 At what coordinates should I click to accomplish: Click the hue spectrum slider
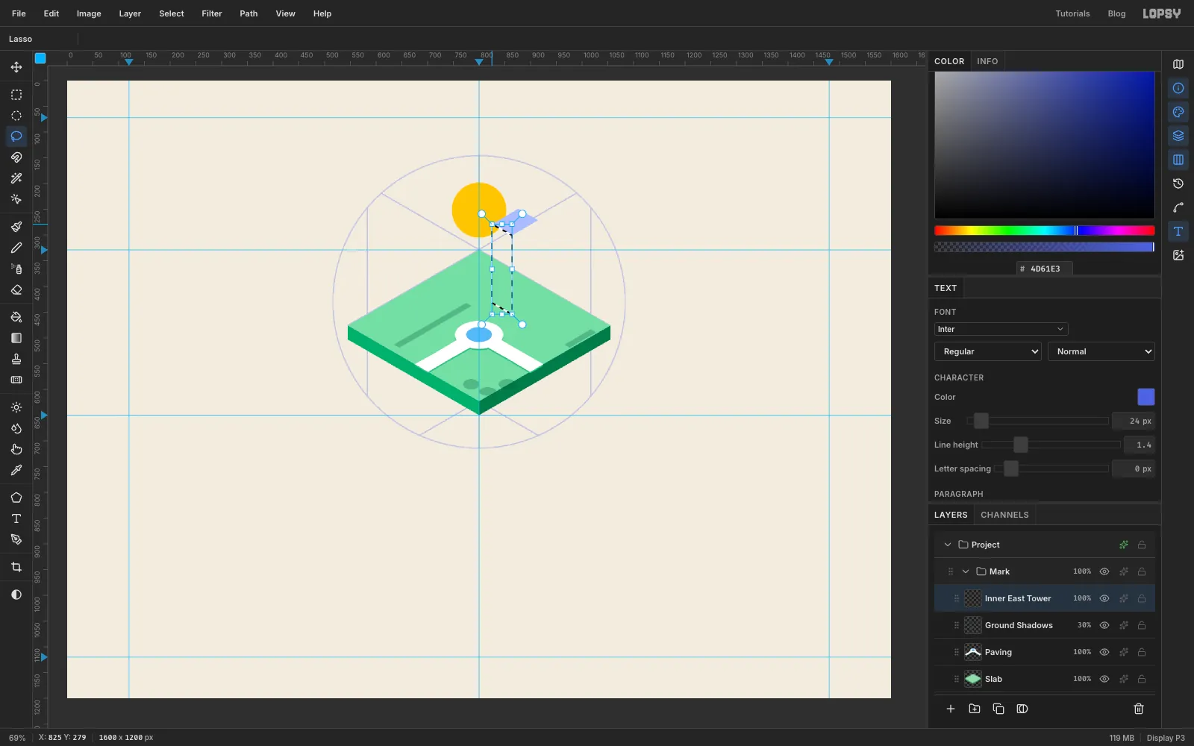pyautogui.click(x=1045, y=231)
